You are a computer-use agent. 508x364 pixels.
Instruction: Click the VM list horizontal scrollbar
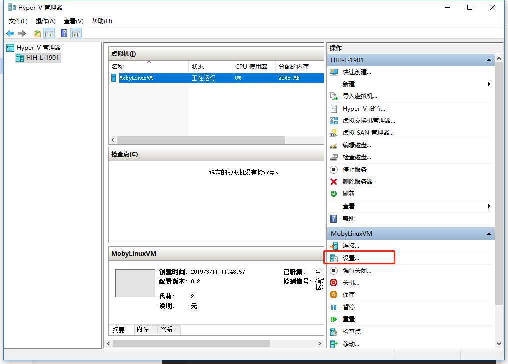click(201, 140)
